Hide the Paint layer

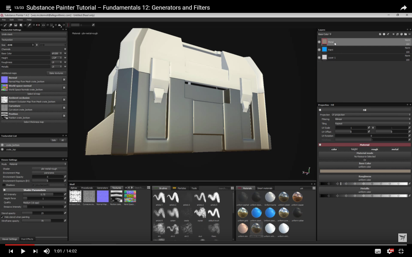tap(319, 50)
